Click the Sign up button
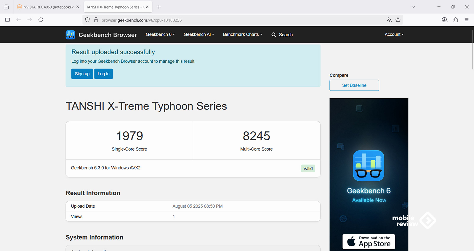The height and width of the screenshot is (251, 474). pyautogui.click(x=82, y=74)
